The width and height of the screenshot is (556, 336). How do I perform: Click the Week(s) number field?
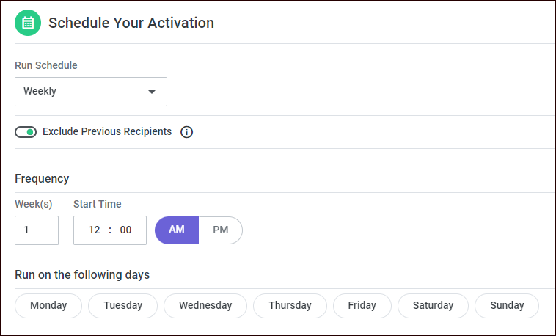[x=37, y=230]
